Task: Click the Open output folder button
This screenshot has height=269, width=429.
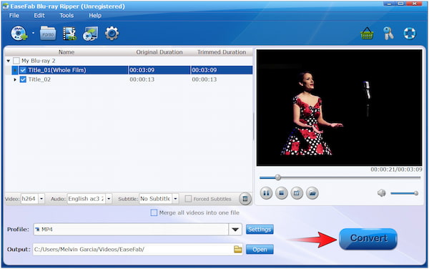Action: (x=260, y=249)
